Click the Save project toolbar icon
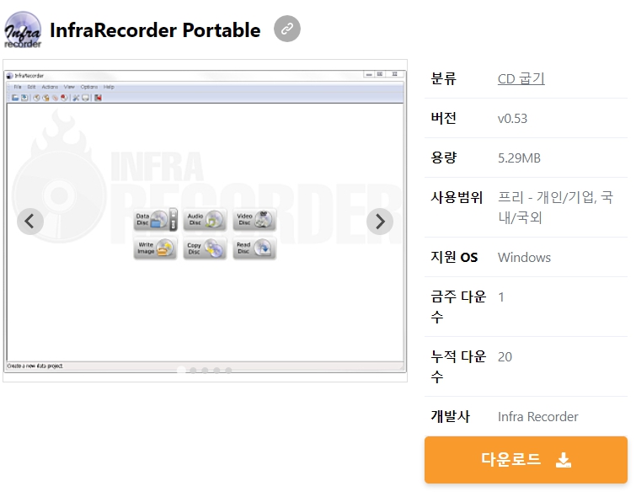The image size is (636, 497). [x=24, y=98]
